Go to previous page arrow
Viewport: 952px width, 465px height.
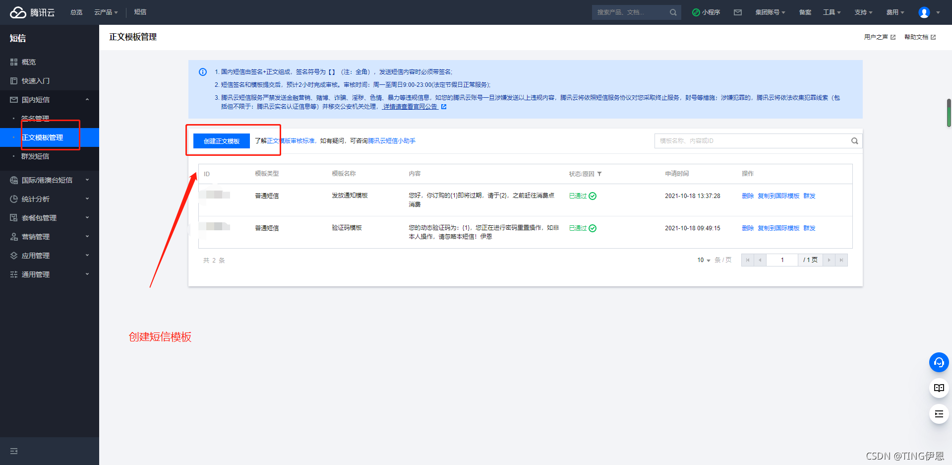(x=760, y=260)
